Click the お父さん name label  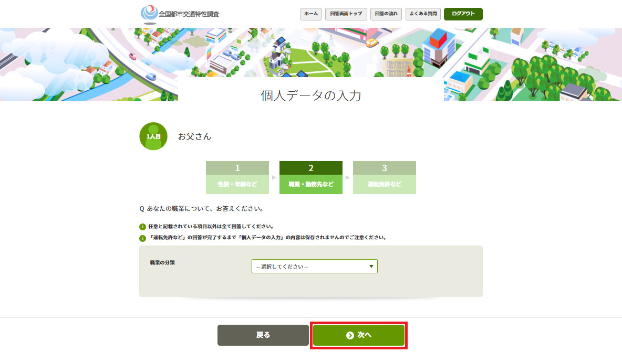[x=194, y=136]
